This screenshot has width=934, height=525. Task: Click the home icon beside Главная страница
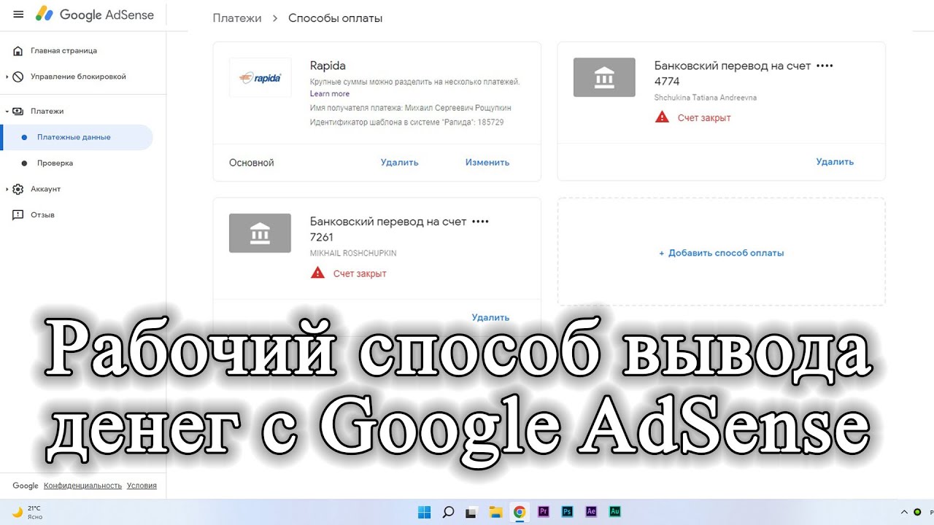[18, 51]
